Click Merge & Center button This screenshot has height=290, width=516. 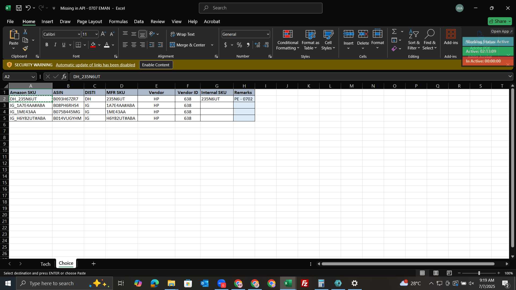click(188, 45)
